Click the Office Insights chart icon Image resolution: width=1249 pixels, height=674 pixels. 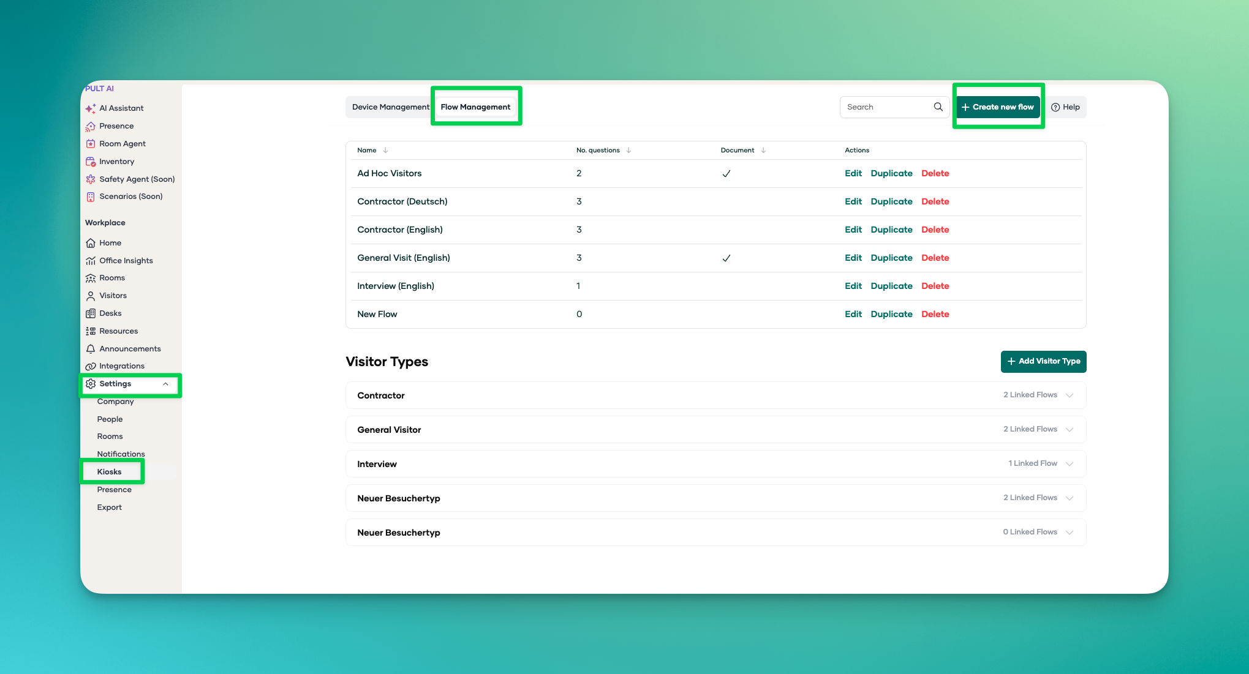pos(91,261)
